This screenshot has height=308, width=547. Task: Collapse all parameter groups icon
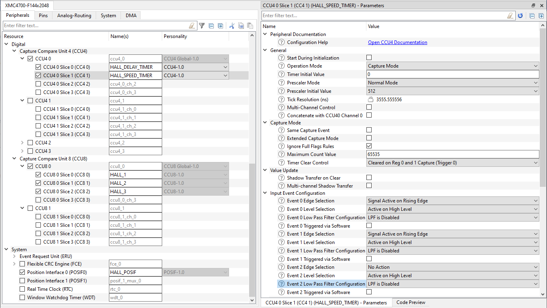pos(532,16)
